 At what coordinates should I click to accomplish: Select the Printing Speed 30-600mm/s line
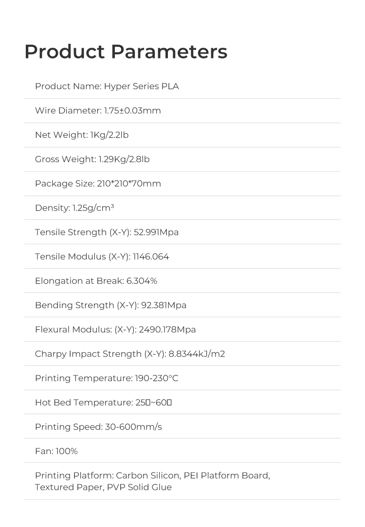[x=98, y=427]
